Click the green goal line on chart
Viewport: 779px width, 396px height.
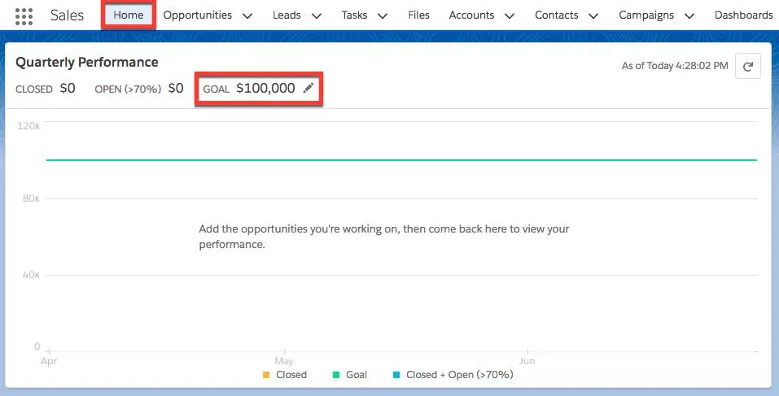tap(401, 160)
